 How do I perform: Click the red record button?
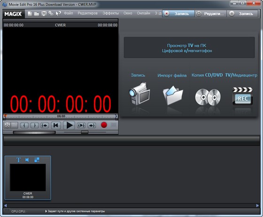pos(104,125)
